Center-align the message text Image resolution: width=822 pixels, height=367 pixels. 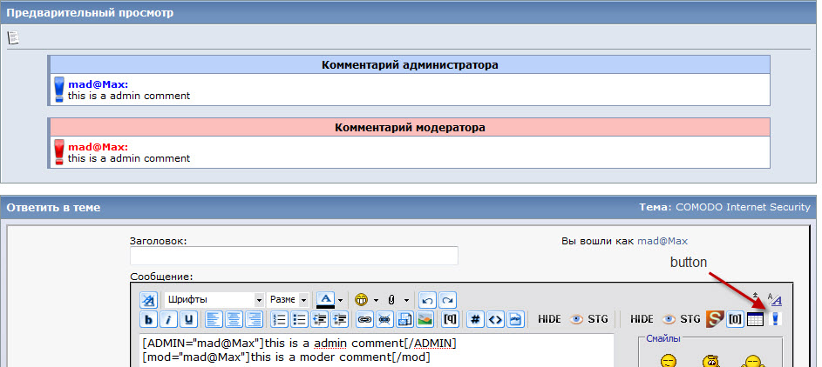(x=234, y=319)
